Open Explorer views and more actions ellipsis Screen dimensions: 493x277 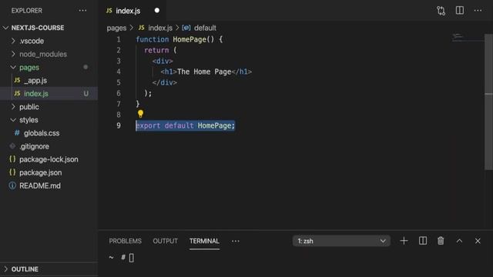coord(82,10)
